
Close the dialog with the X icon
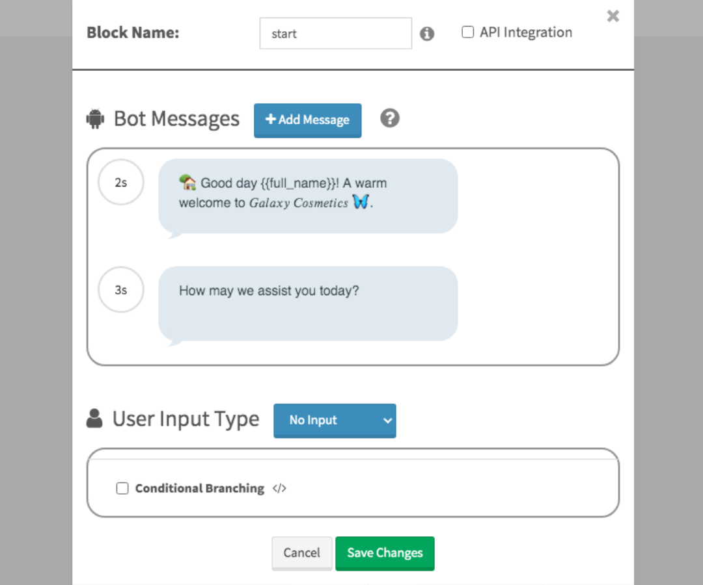point(613,16)
